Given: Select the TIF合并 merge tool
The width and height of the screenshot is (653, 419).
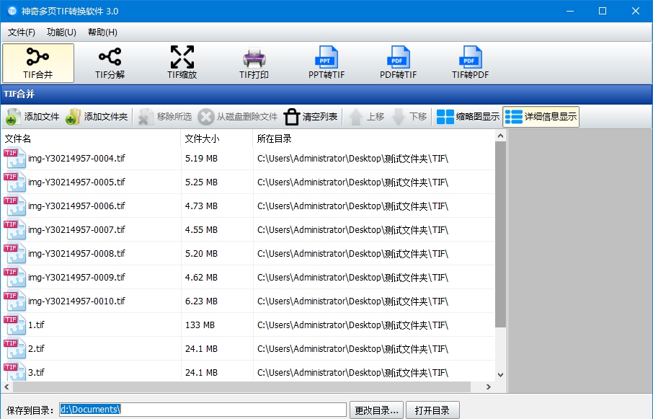Looking at the screenshot, I should pos(38,63).
